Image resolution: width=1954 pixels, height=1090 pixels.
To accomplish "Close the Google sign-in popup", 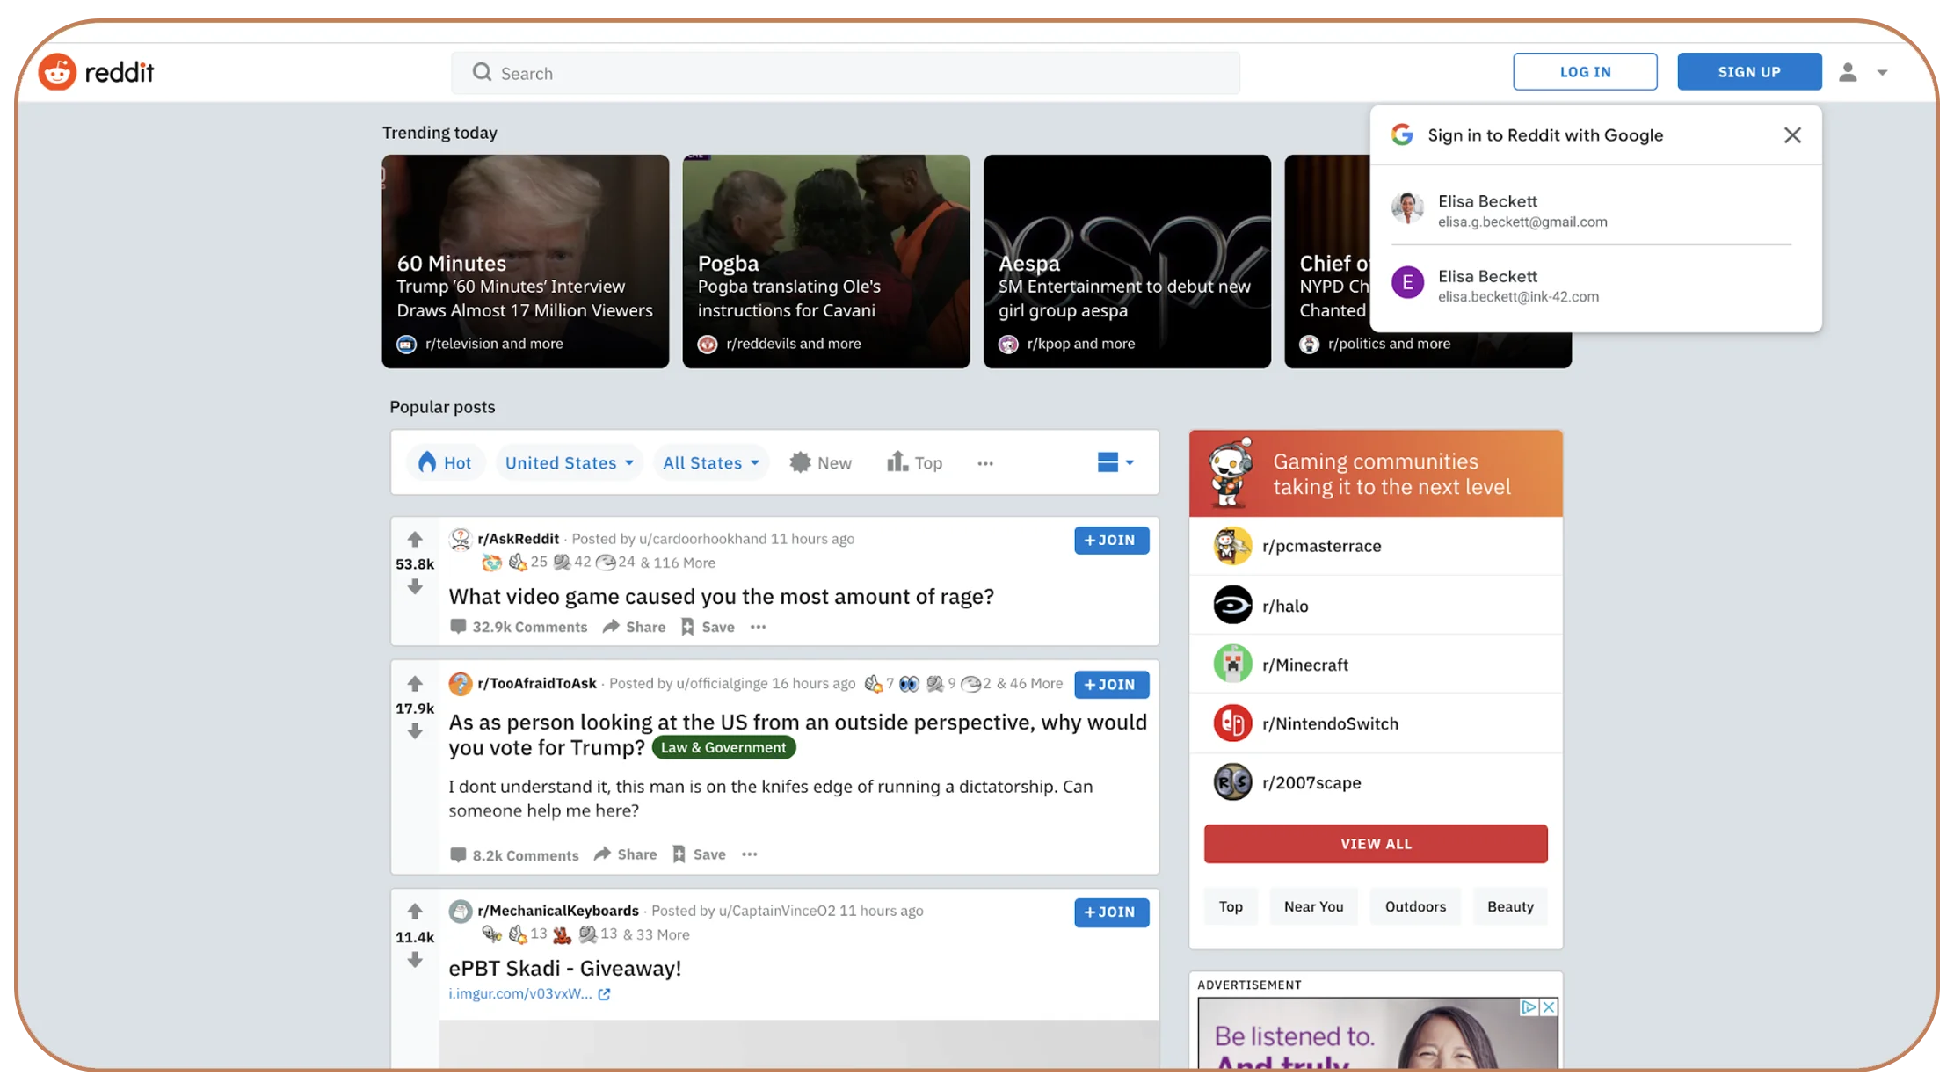I will (1792, 135).
